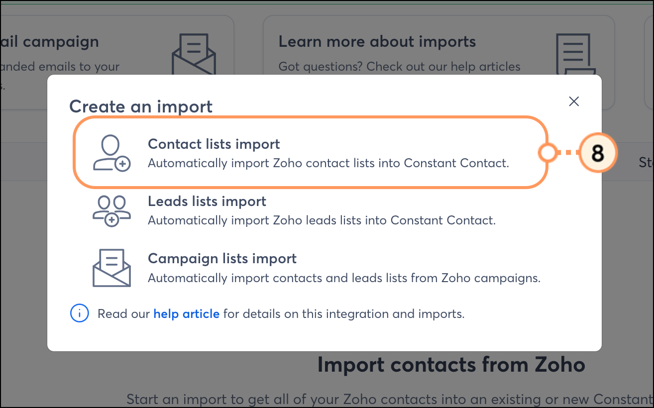
Task: Click the info circle icon near help text
Action: pyautogui.click(x=80, y=314)
